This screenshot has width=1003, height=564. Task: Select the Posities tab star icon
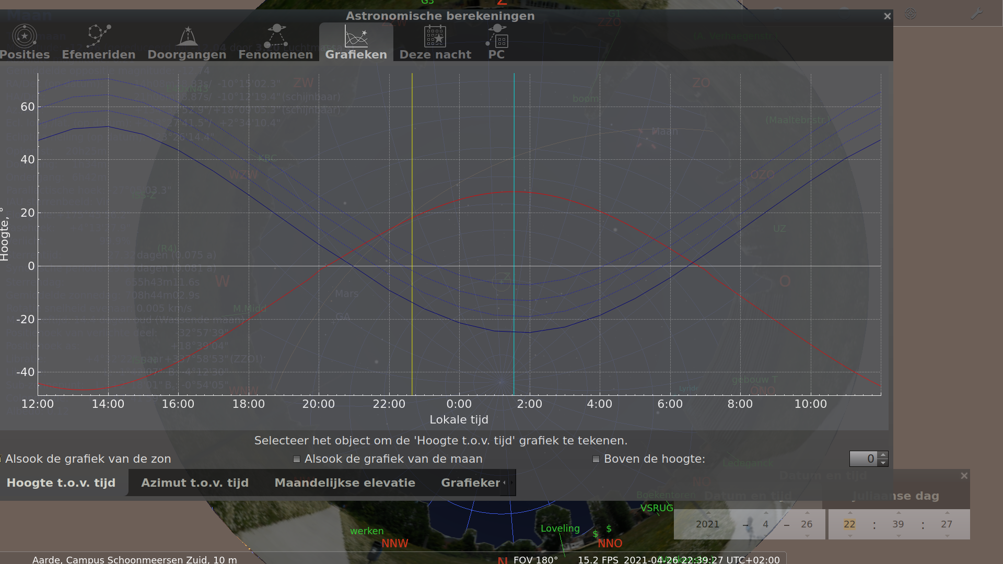click(24, 36)
